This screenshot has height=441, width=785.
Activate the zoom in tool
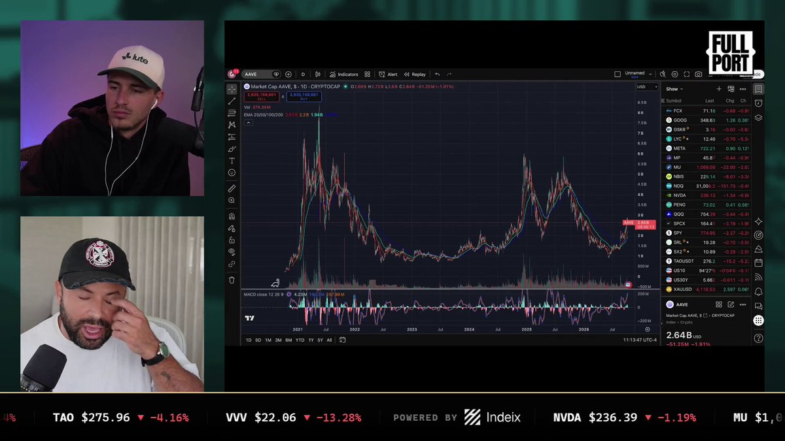coord(232,201)
